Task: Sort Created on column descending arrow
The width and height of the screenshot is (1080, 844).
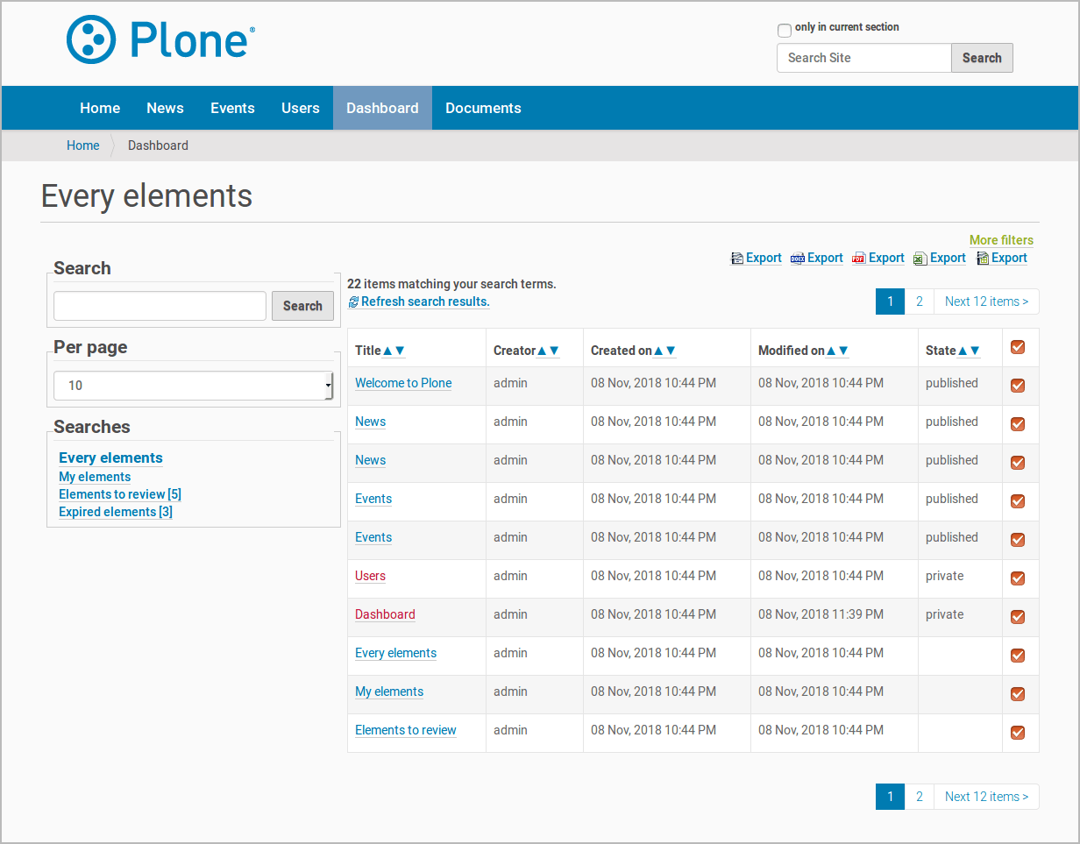Action: 671,351
